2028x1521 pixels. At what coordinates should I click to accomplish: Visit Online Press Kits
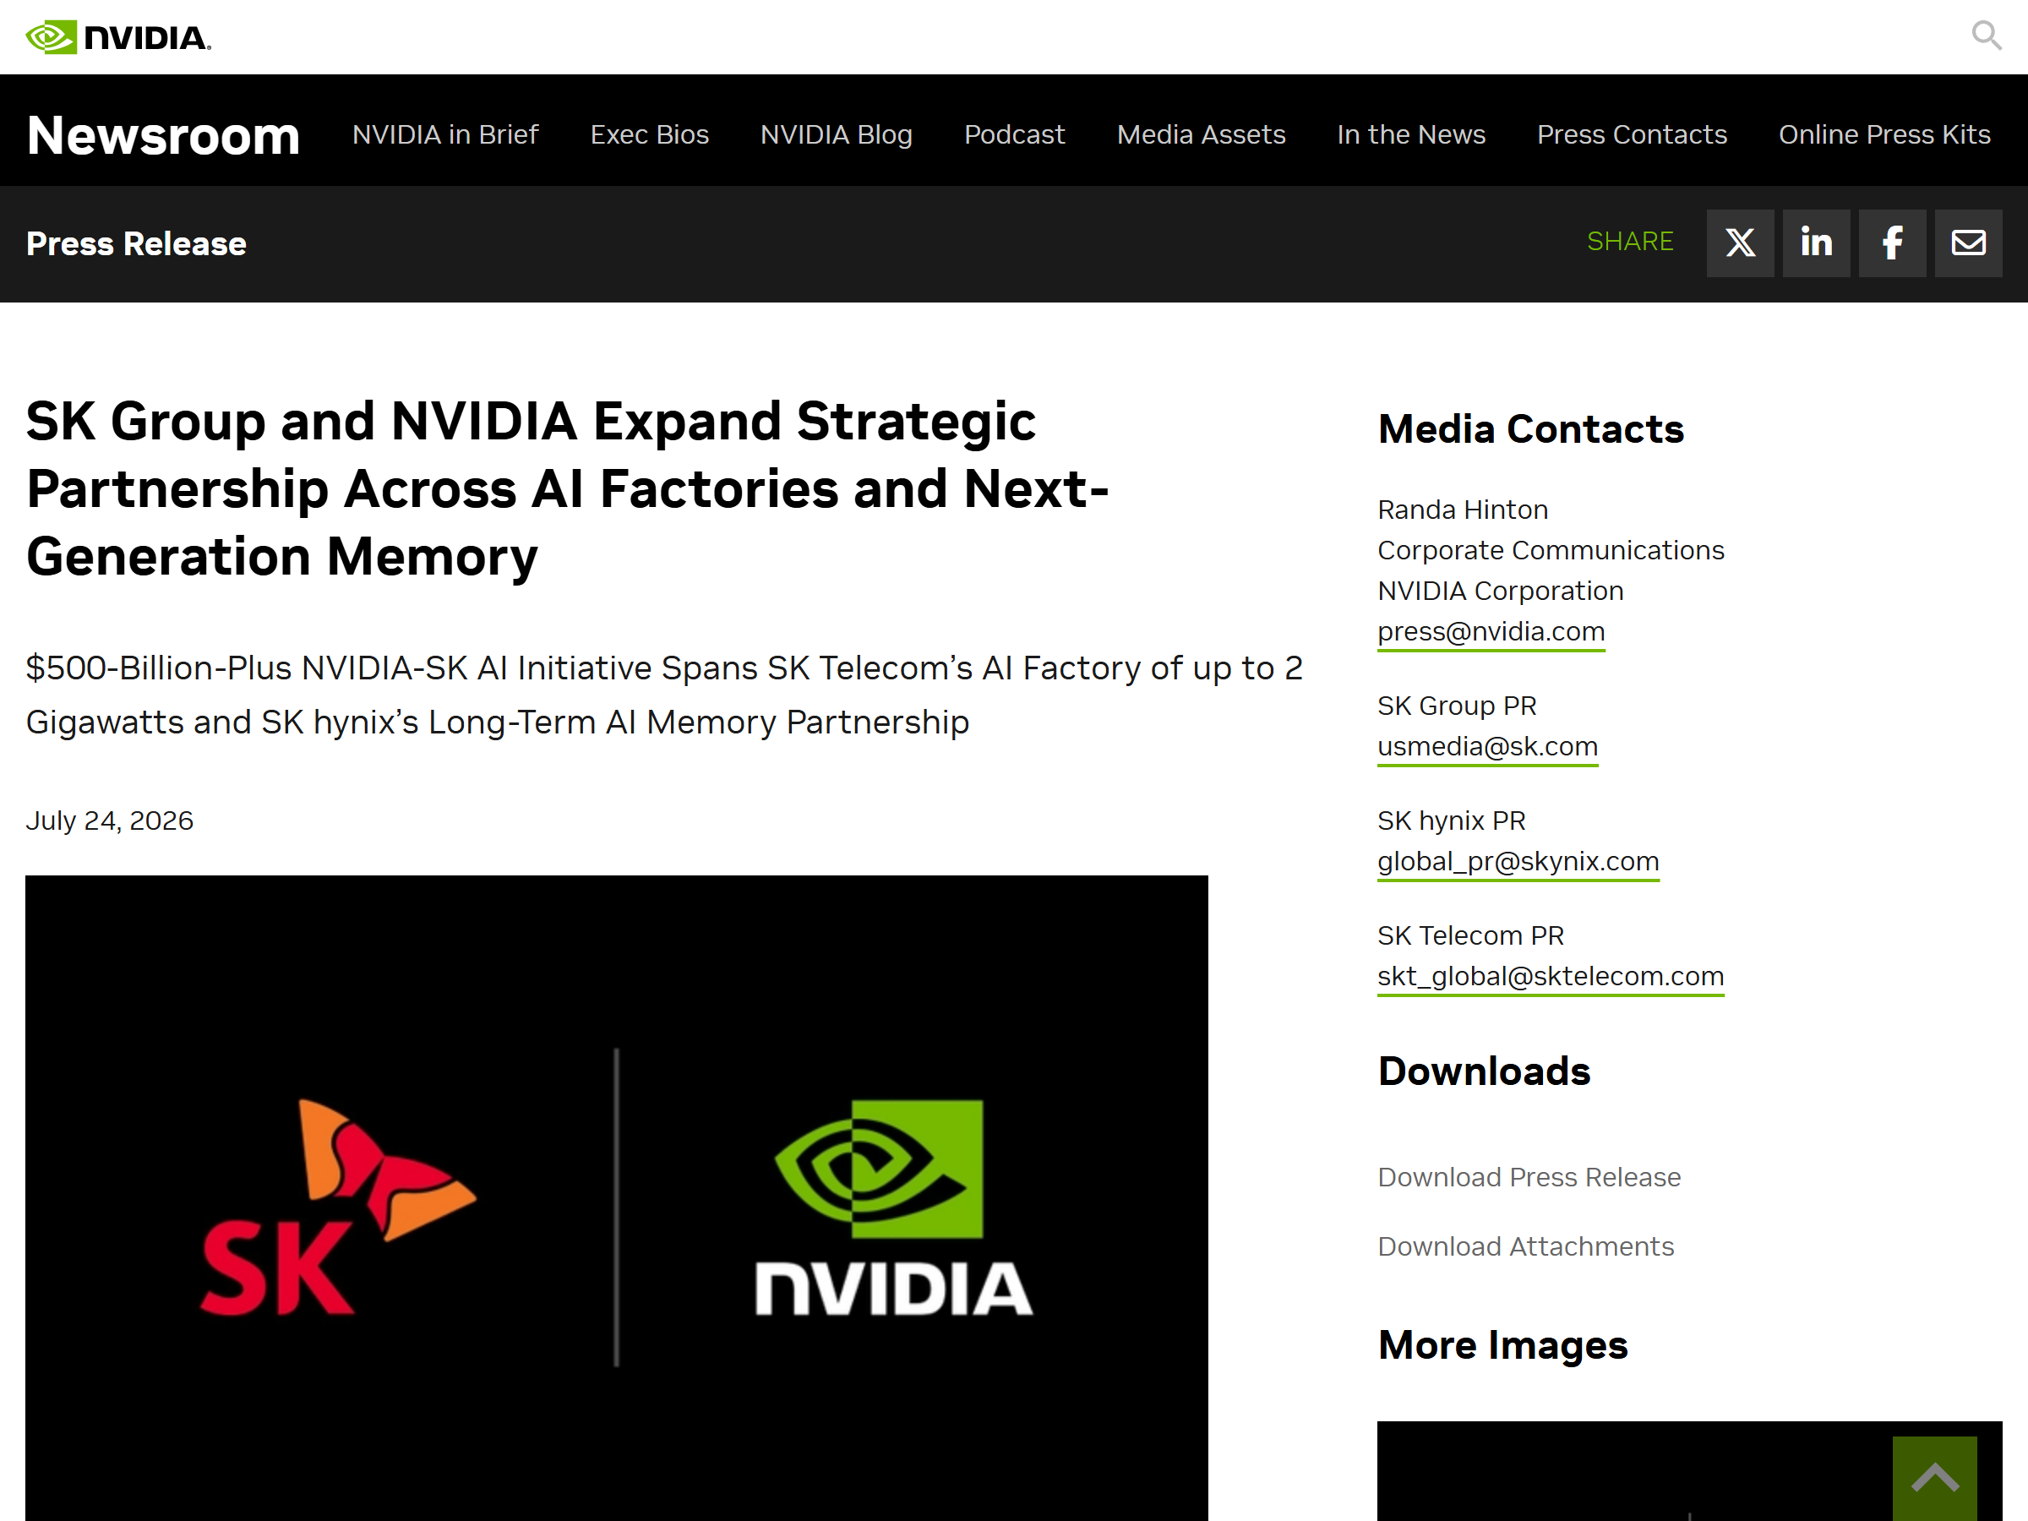pos(1884,134)
